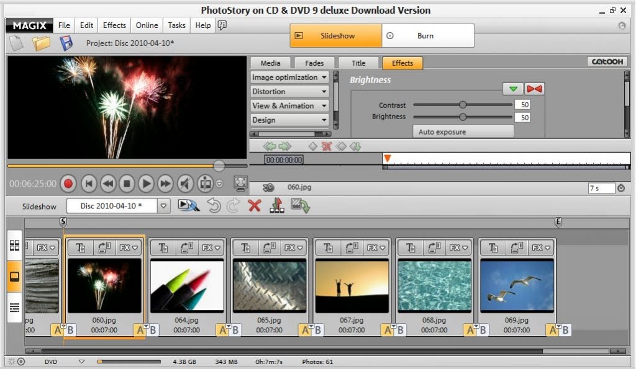The image size is (636, 369).
Task: Switch to the Fades tab
Action: point(314,63)
